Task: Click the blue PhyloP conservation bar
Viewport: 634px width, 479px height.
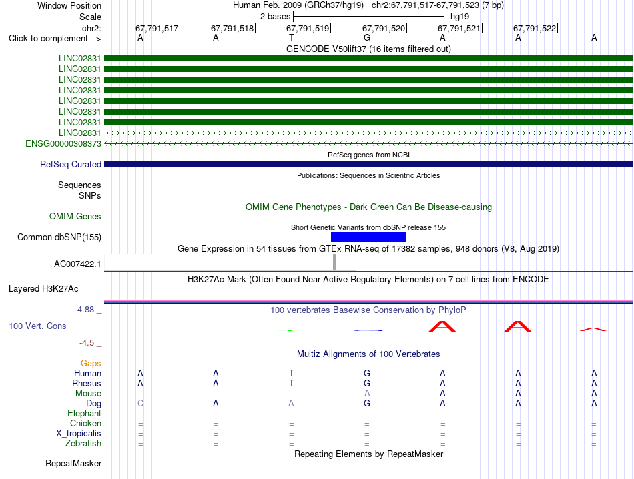Action: click(x=368, y=330)
